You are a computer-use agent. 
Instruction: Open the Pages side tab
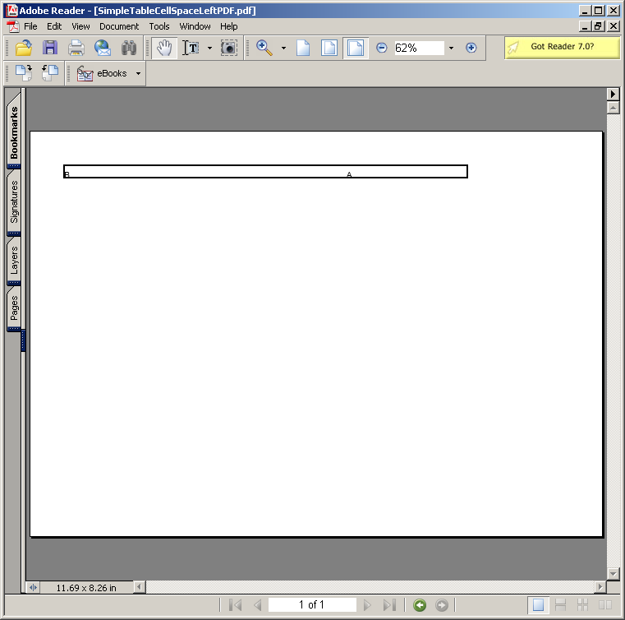pos(14,308)
